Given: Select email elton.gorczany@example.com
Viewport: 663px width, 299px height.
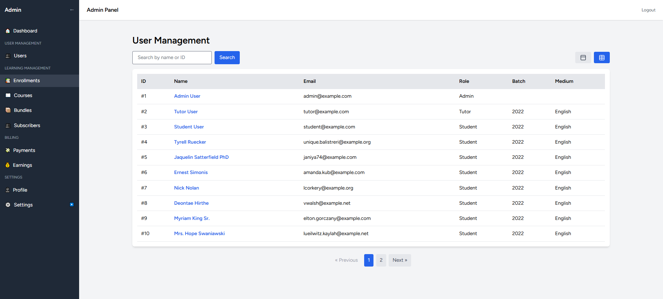Looking at the screenshot, I should [x=337, y=219].
